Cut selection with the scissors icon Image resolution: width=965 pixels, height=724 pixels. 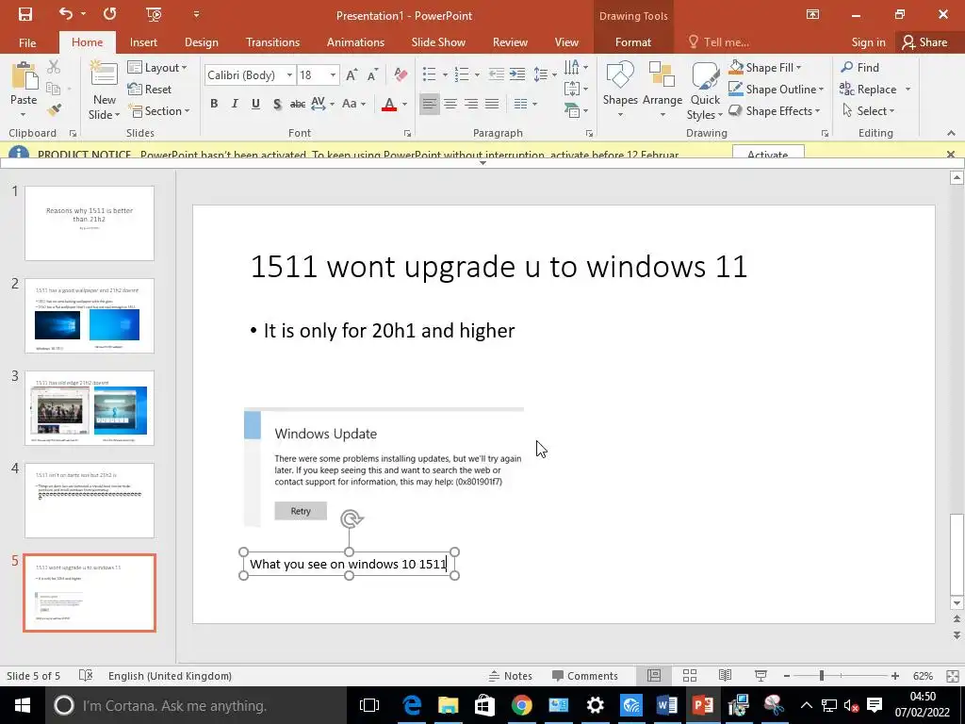tap(54, 67)
